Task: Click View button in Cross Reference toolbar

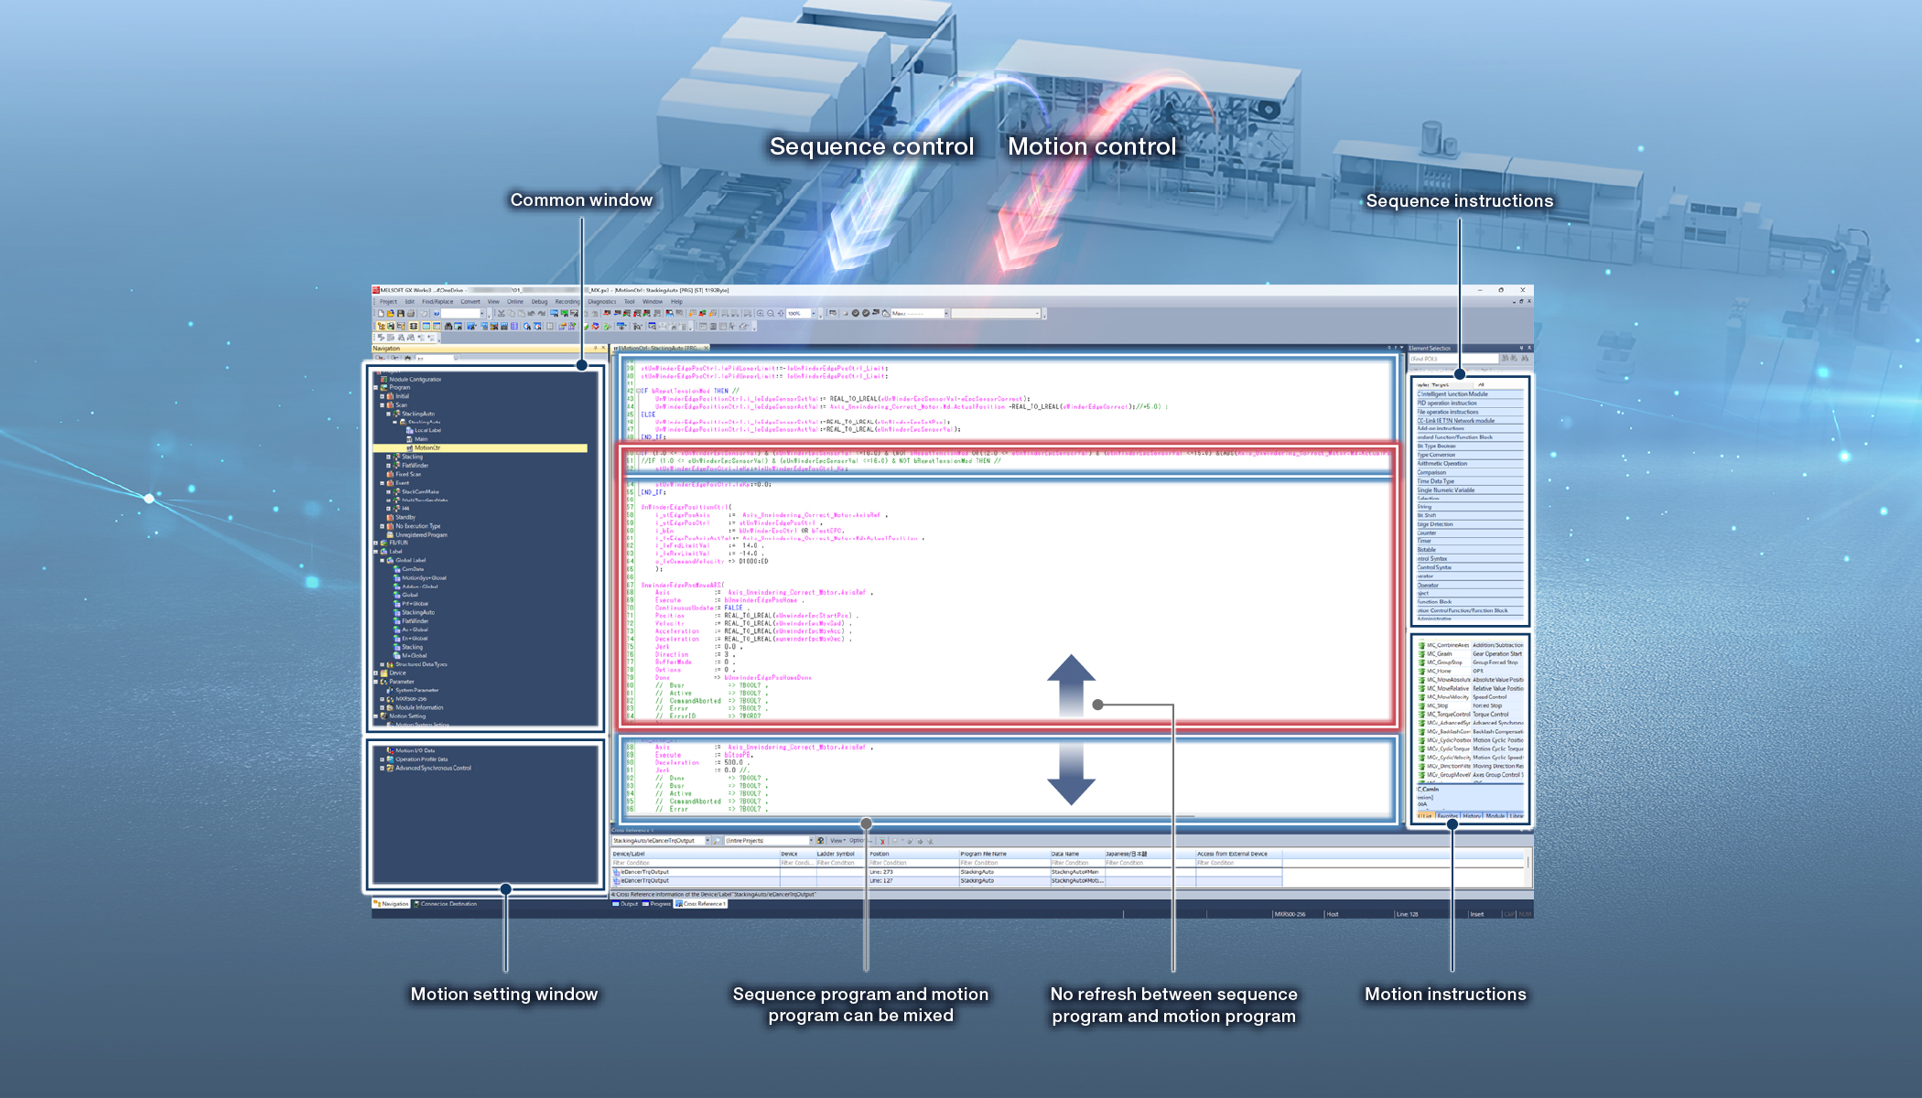Action: click(x=837, y=841)
